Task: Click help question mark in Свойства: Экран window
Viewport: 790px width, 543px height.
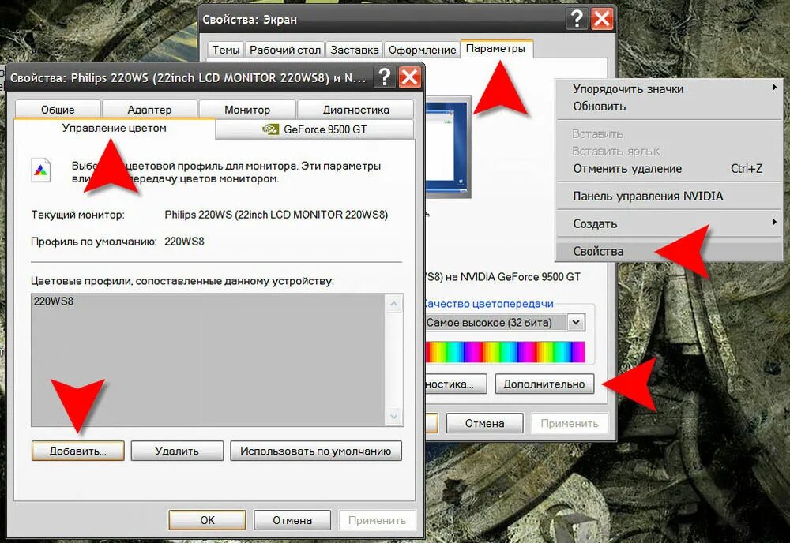Action: (577, 19)
